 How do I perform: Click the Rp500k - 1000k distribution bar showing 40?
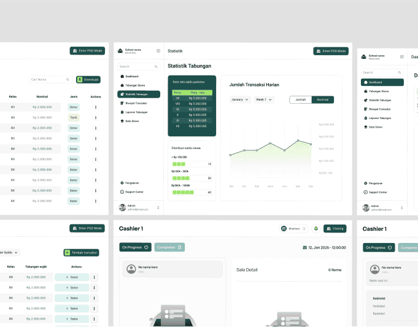192,192
